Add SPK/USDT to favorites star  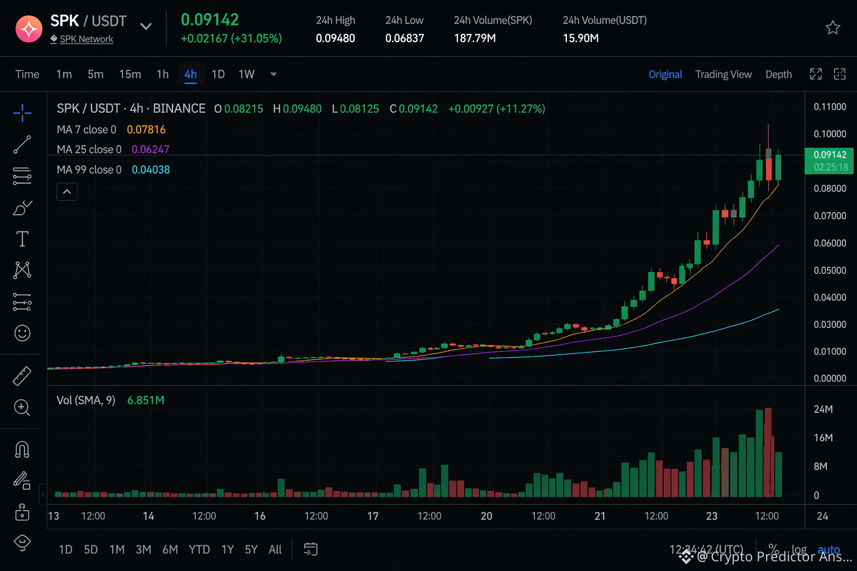(832, 27)
